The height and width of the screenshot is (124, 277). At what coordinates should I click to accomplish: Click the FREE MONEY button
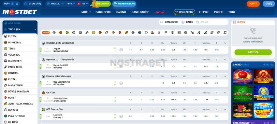pyautogui.click(x=101, y=4)
